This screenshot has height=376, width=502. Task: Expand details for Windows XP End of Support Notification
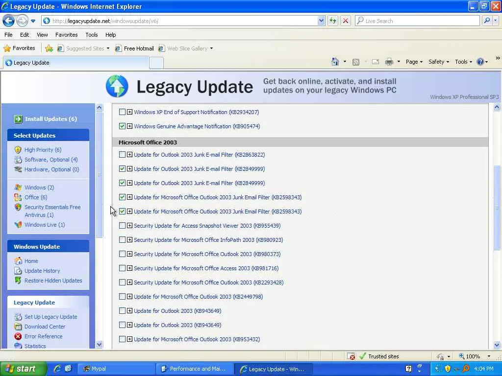(129, 112)
